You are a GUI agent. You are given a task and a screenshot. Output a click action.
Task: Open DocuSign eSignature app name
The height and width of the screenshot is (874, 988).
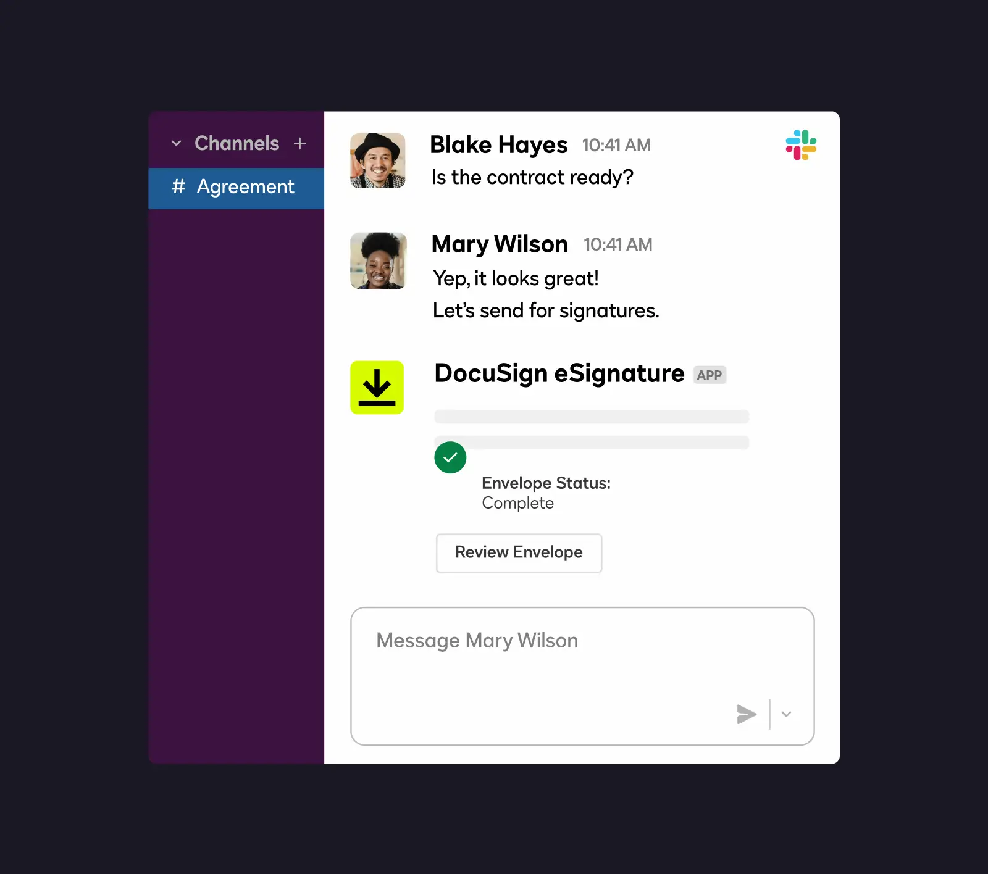click(559, 374)
